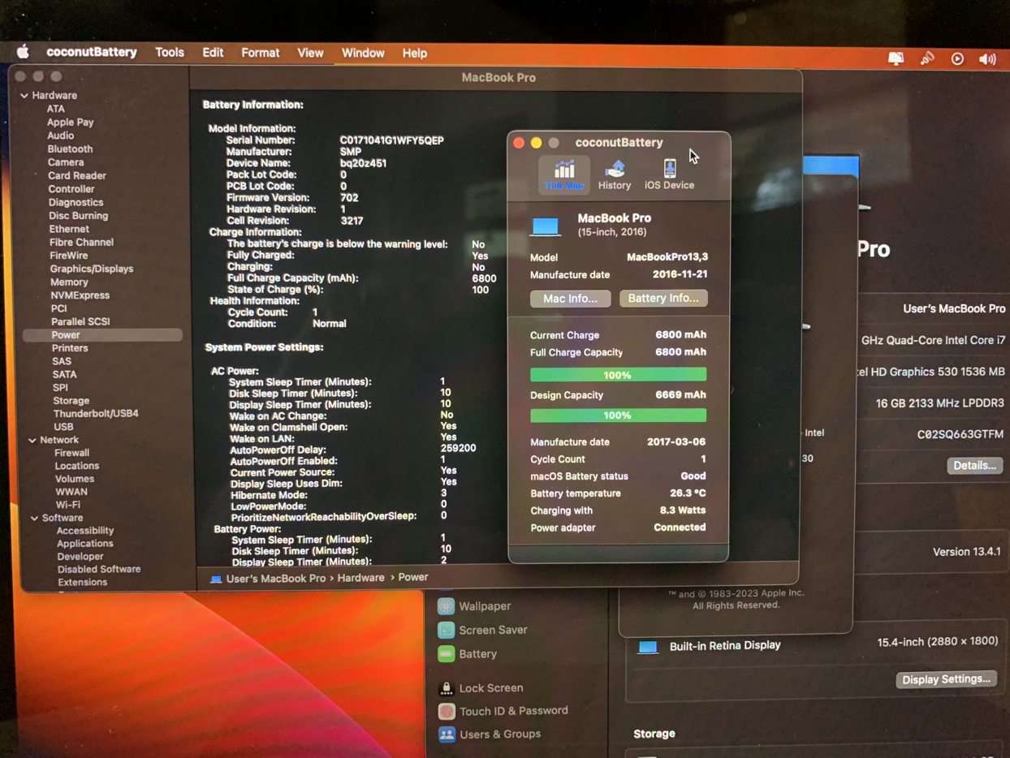Select NVMExpress in the sidebar

point(80,295)
